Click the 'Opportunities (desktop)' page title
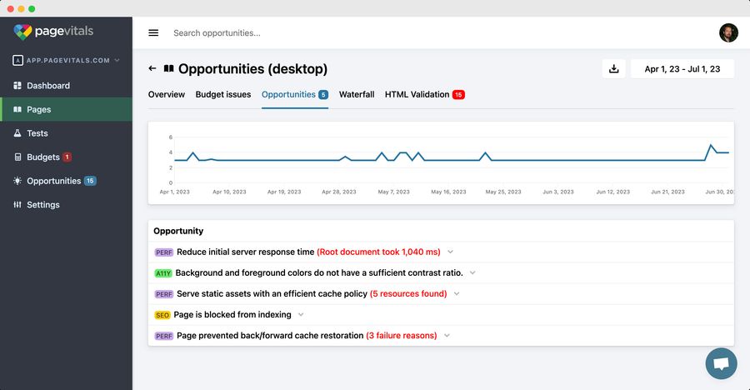750x390 pixels. pos(252,69)
